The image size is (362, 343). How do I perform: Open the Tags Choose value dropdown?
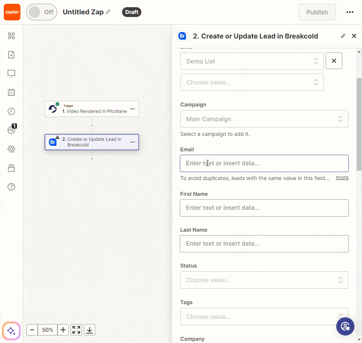point(264,317)
